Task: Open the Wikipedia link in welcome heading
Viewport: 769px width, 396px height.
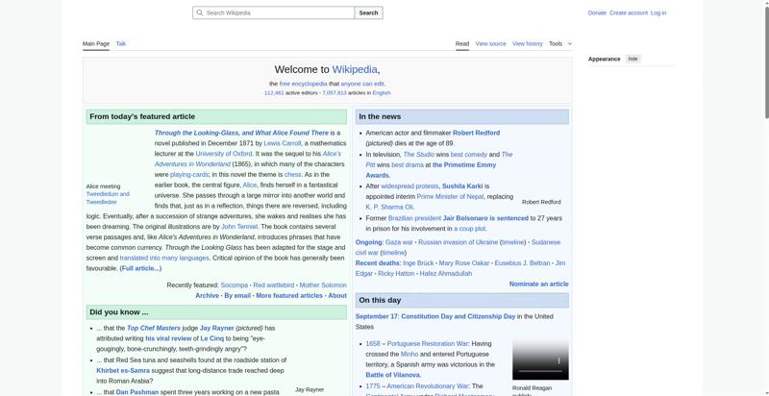Action: click(x=355, y=69)
